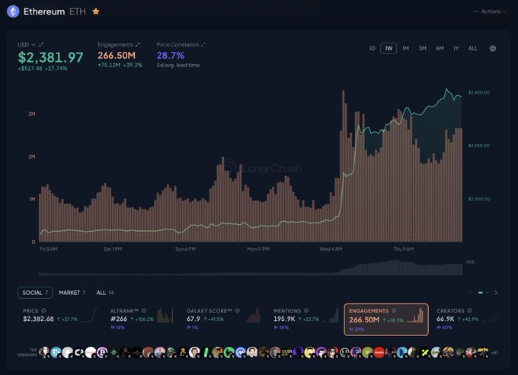The image size is (518, 375).
Task: Select the 1D time range
Action: (x=372, y=48)
